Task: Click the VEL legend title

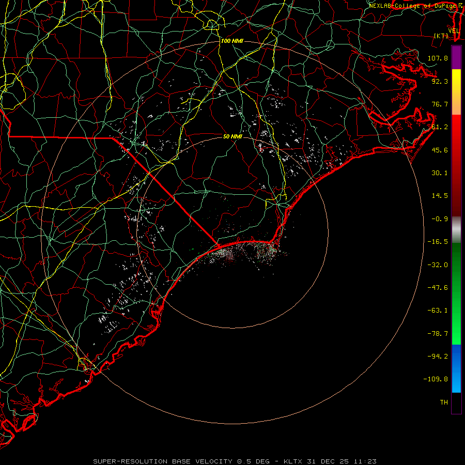Action: (454, 31)
